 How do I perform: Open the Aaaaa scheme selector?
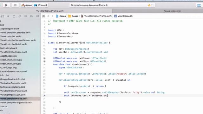coord(27,5)
